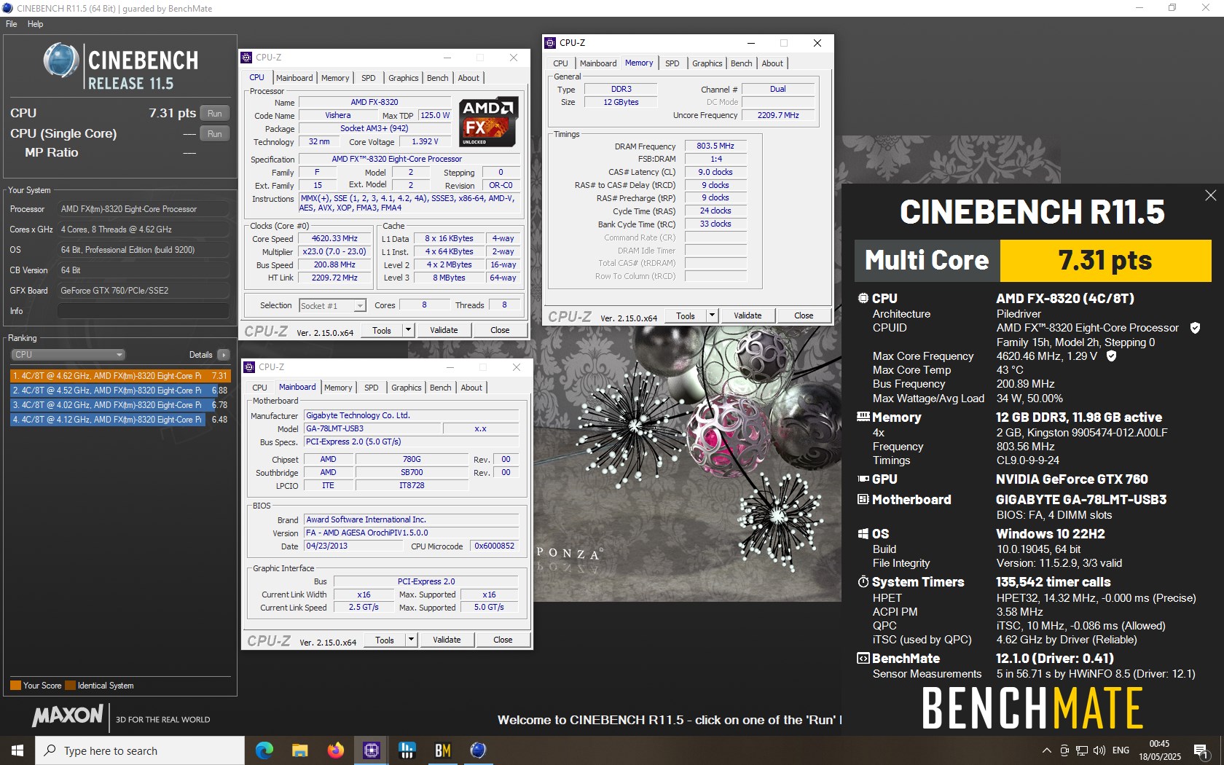
Task: Open CPU tab in Memory CPU-Z window
Action: (560, 63)
